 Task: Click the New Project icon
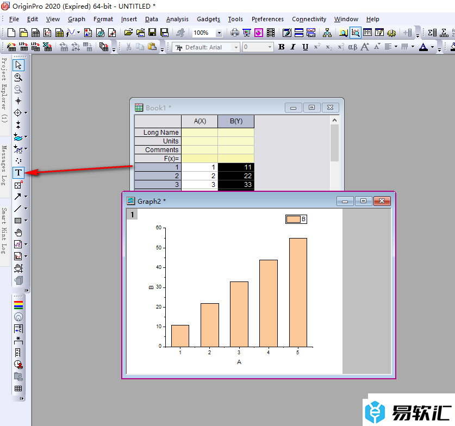(x=11, y=33)
